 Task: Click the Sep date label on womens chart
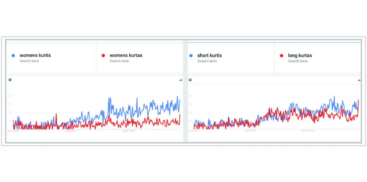tap(128, 131)
